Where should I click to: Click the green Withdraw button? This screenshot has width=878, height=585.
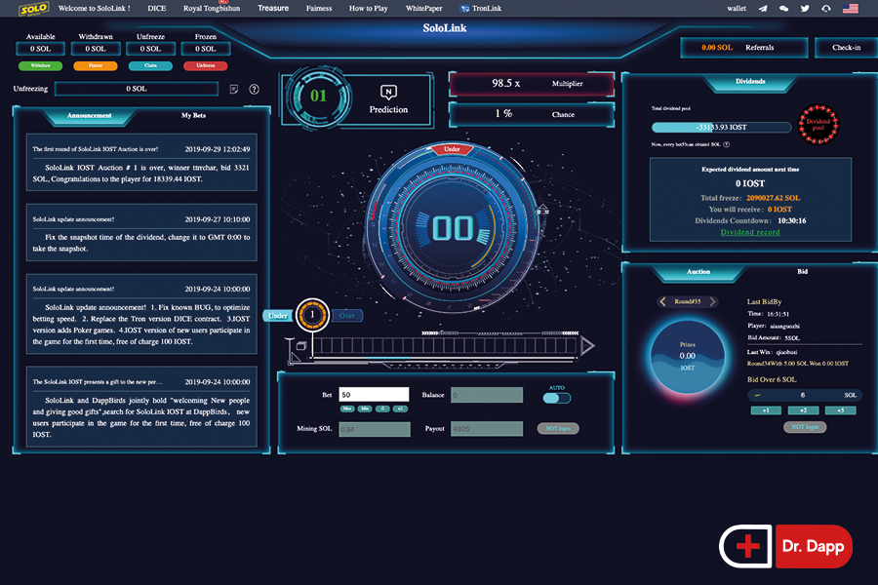[x=40, y=65]
